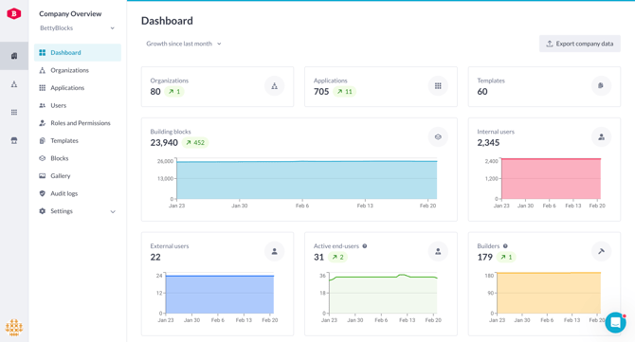The height and width of the screenshot is (342, 635).
Task: Click the Blocks cube icon in sidebar
Action: [42, 158]
